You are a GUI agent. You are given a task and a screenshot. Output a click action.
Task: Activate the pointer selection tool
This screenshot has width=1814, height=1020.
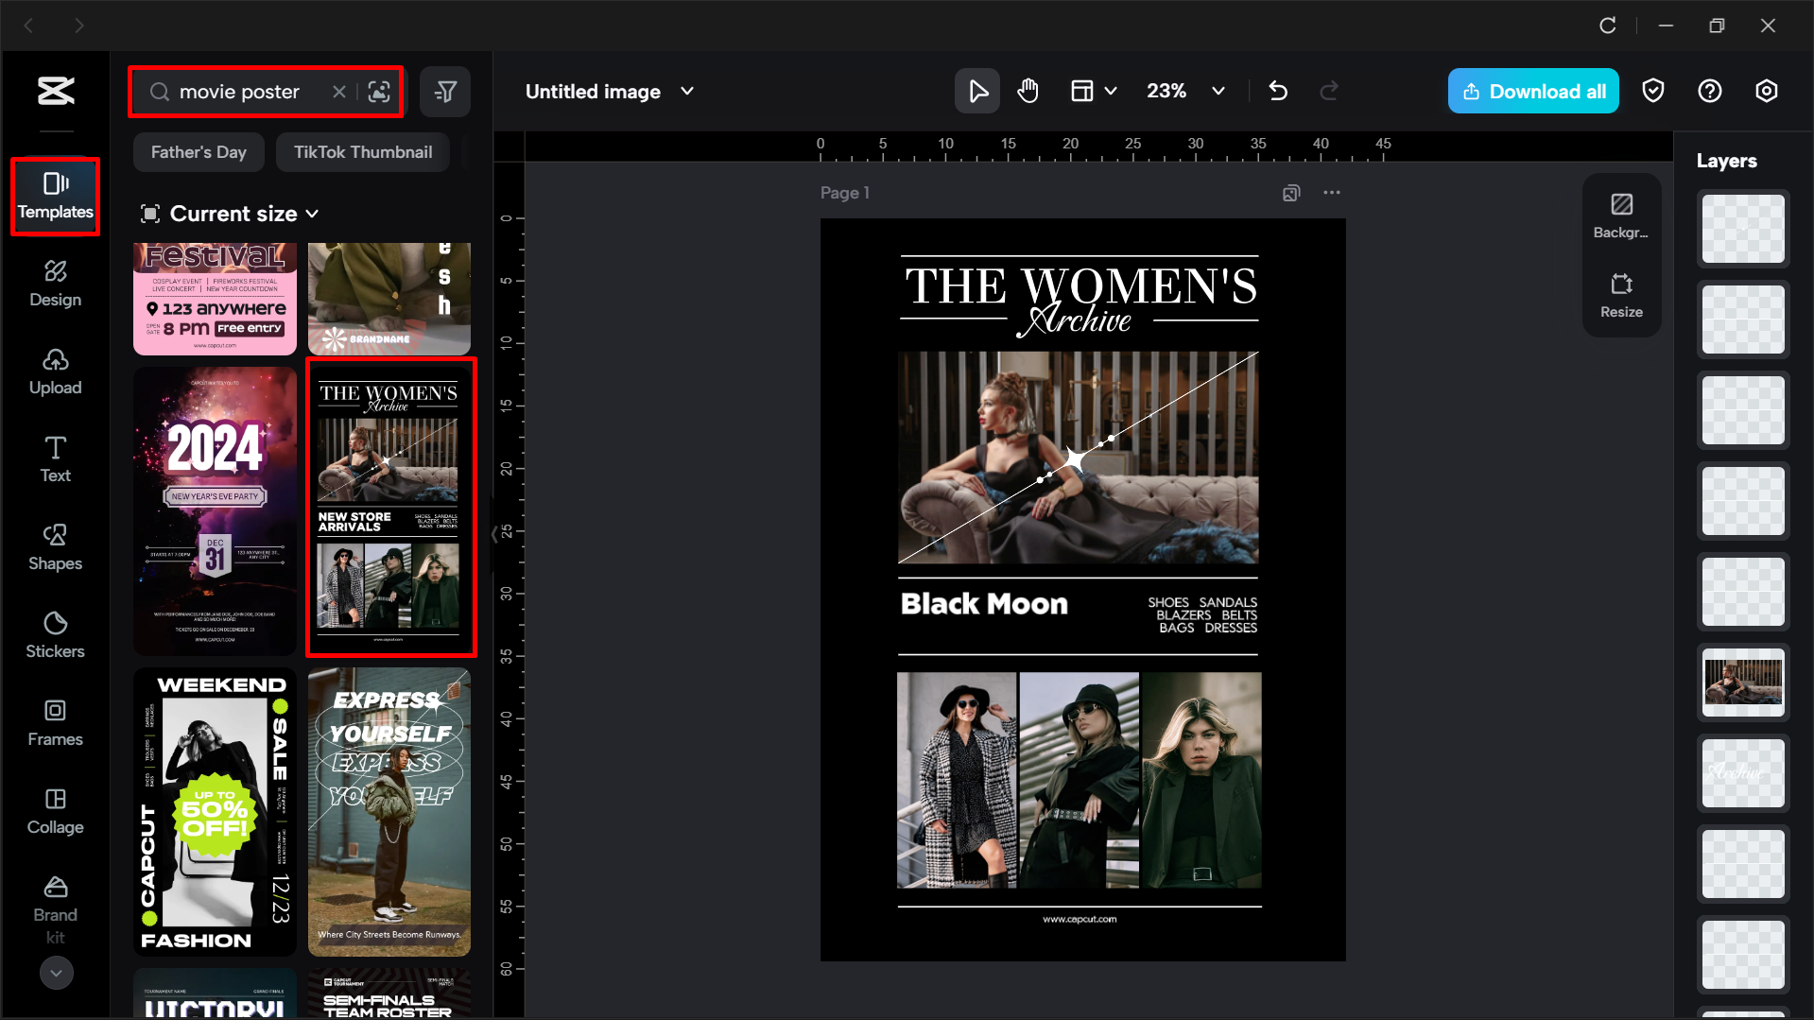click(x=976, y=91)
